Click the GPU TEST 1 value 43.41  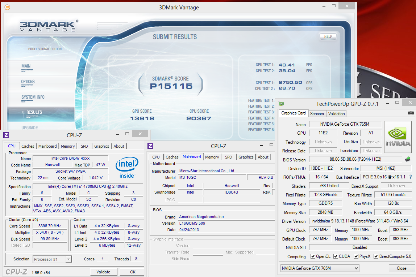coord(287,65)
